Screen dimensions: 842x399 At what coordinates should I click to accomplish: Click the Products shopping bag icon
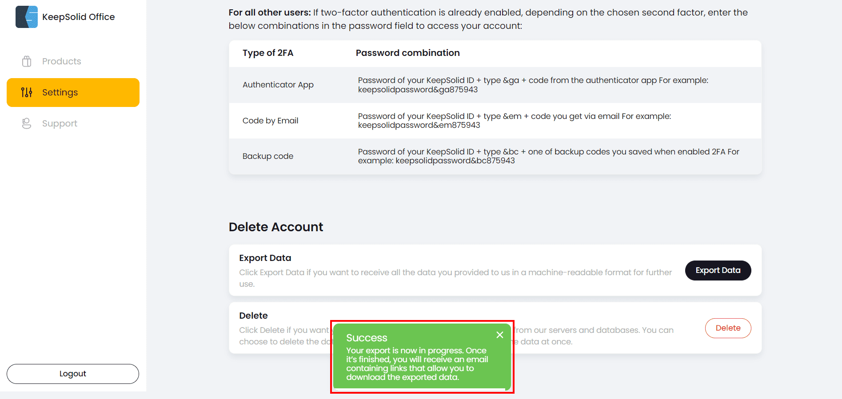27,61
